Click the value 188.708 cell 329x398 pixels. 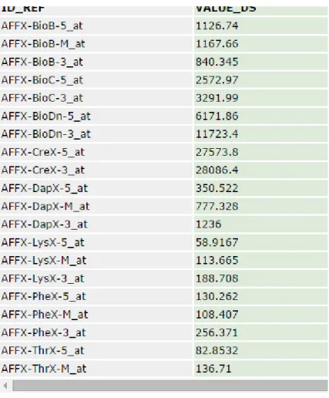261,278
